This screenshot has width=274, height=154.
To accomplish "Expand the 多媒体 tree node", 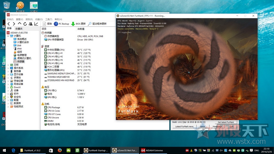I will click(x=8, y=78).
